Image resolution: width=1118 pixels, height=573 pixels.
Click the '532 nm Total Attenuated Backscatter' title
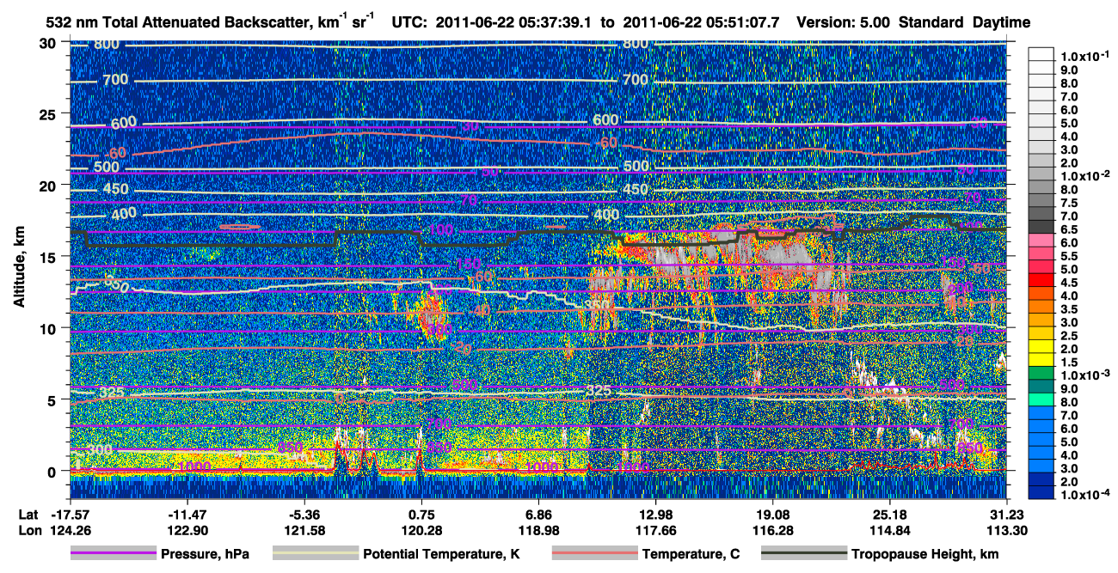pos(181,22)
